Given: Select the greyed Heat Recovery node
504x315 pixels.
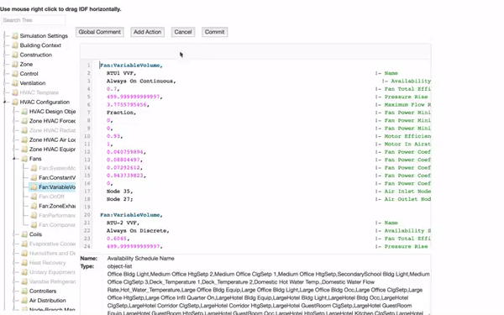Looking at the screenshot, I should pos(47,263).
